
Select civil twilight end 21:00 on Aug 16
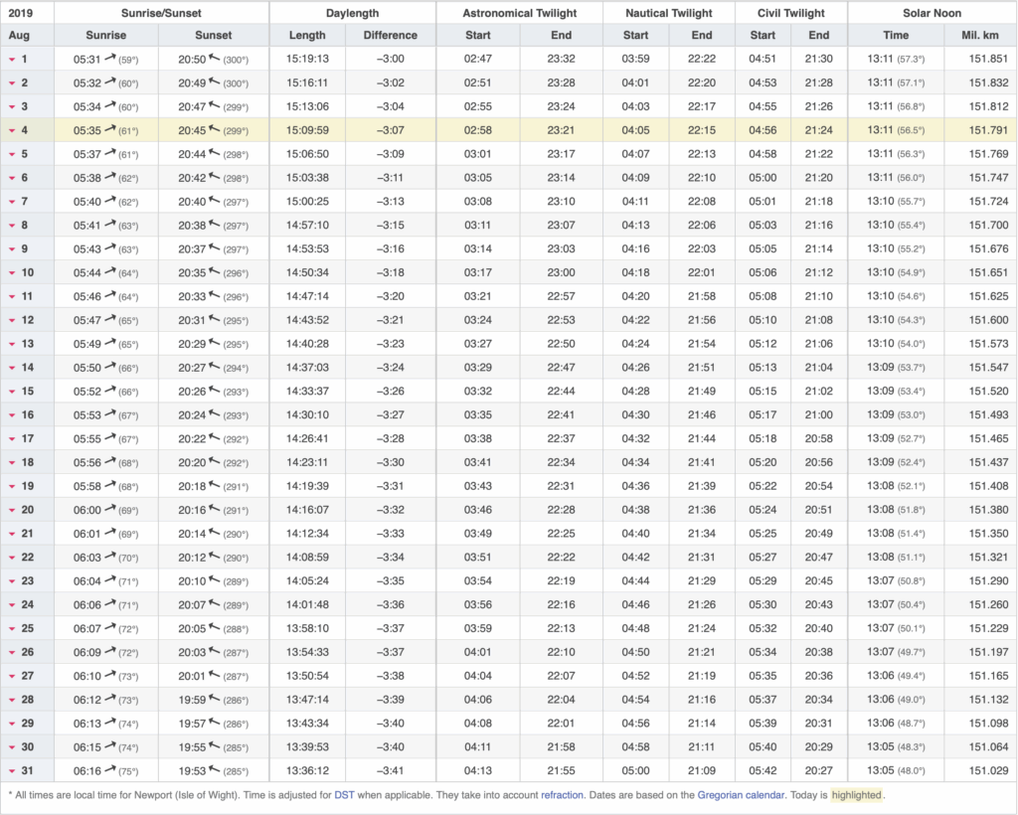(819, 415)
